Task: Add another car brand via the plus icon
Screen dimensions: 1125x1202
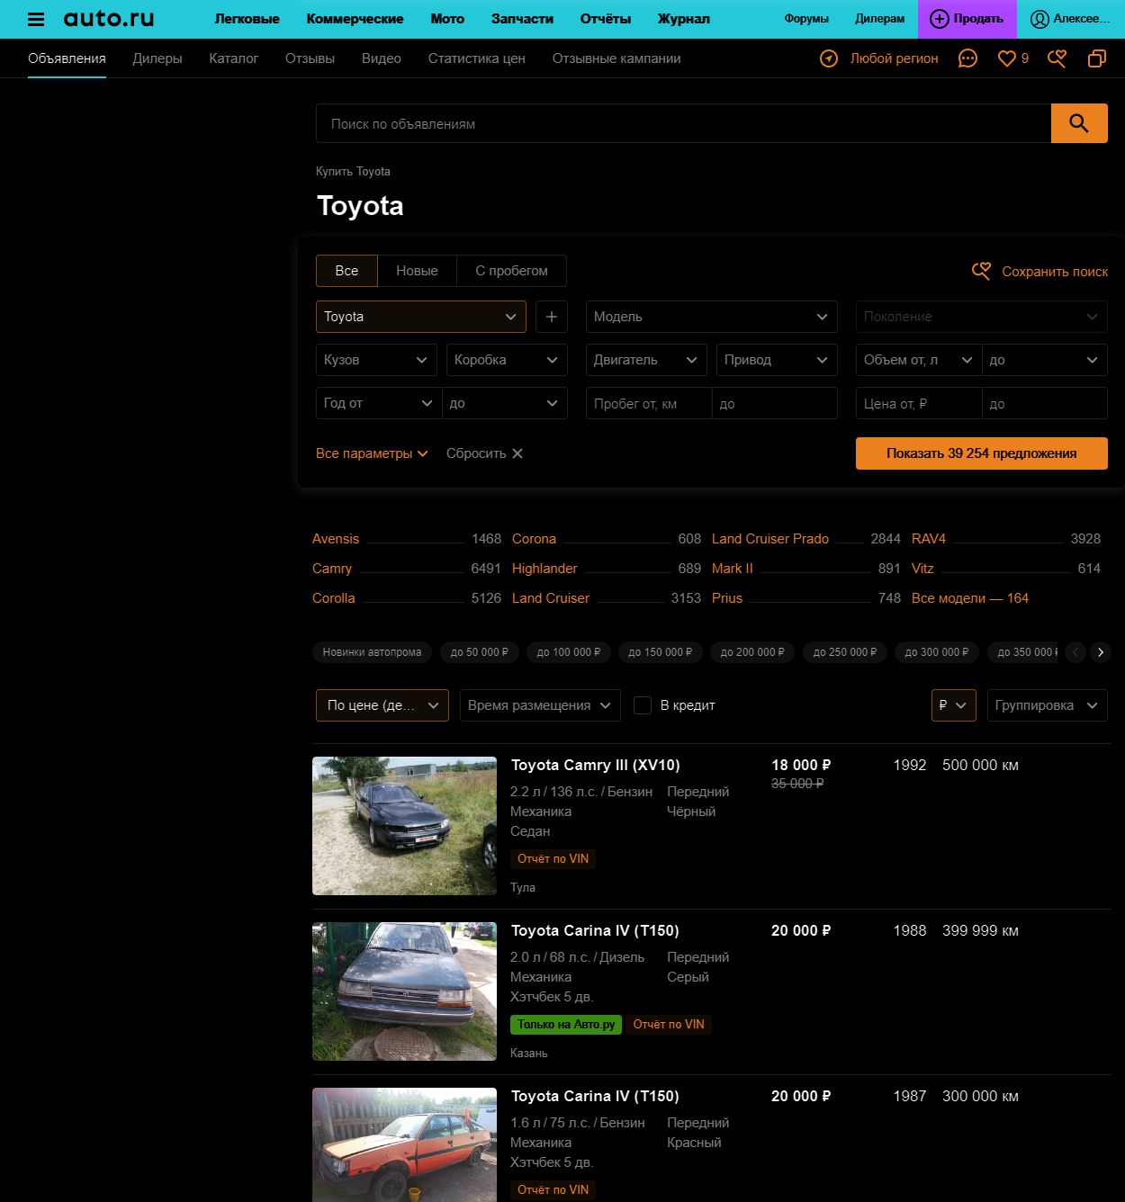Action: click(552, 317)
